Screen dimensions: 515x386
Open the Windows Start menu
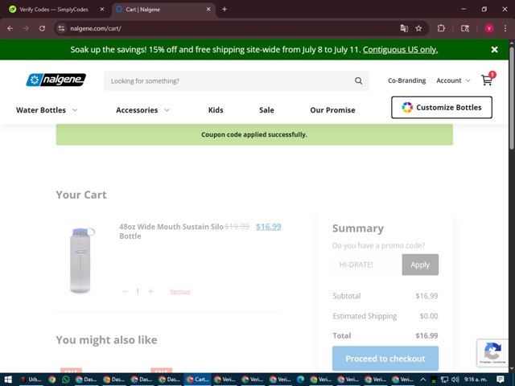[x=8, y=380]
